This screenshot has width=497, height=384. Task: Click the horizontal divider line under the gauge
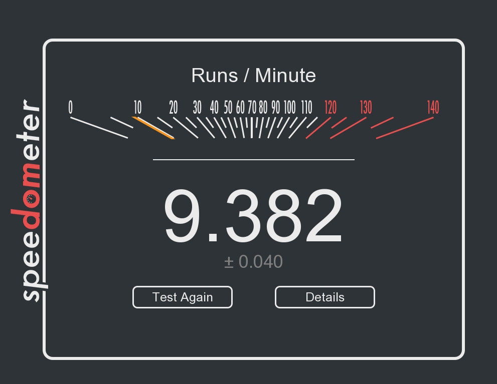[253, 159]
